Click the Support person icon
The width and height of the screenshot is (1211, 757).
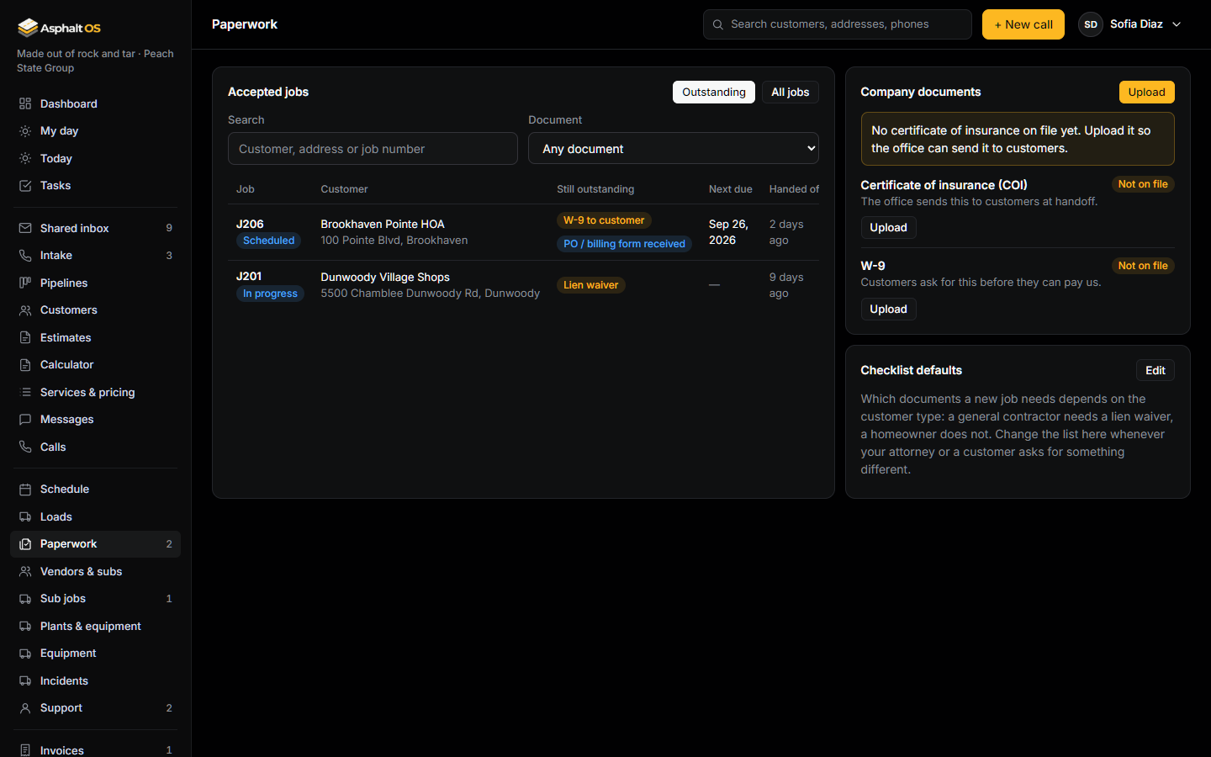point(25,708)
